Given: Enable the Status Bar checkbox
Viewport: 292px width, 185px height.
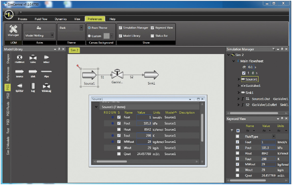Looking at the screenshot, I should 153,36.
